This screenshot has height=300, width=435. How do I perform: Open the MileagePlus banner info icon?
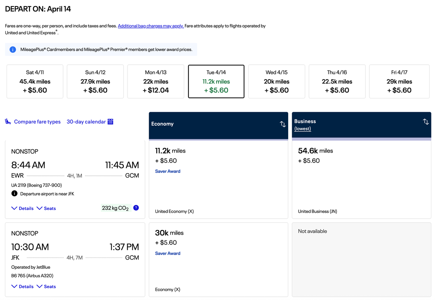13,49
